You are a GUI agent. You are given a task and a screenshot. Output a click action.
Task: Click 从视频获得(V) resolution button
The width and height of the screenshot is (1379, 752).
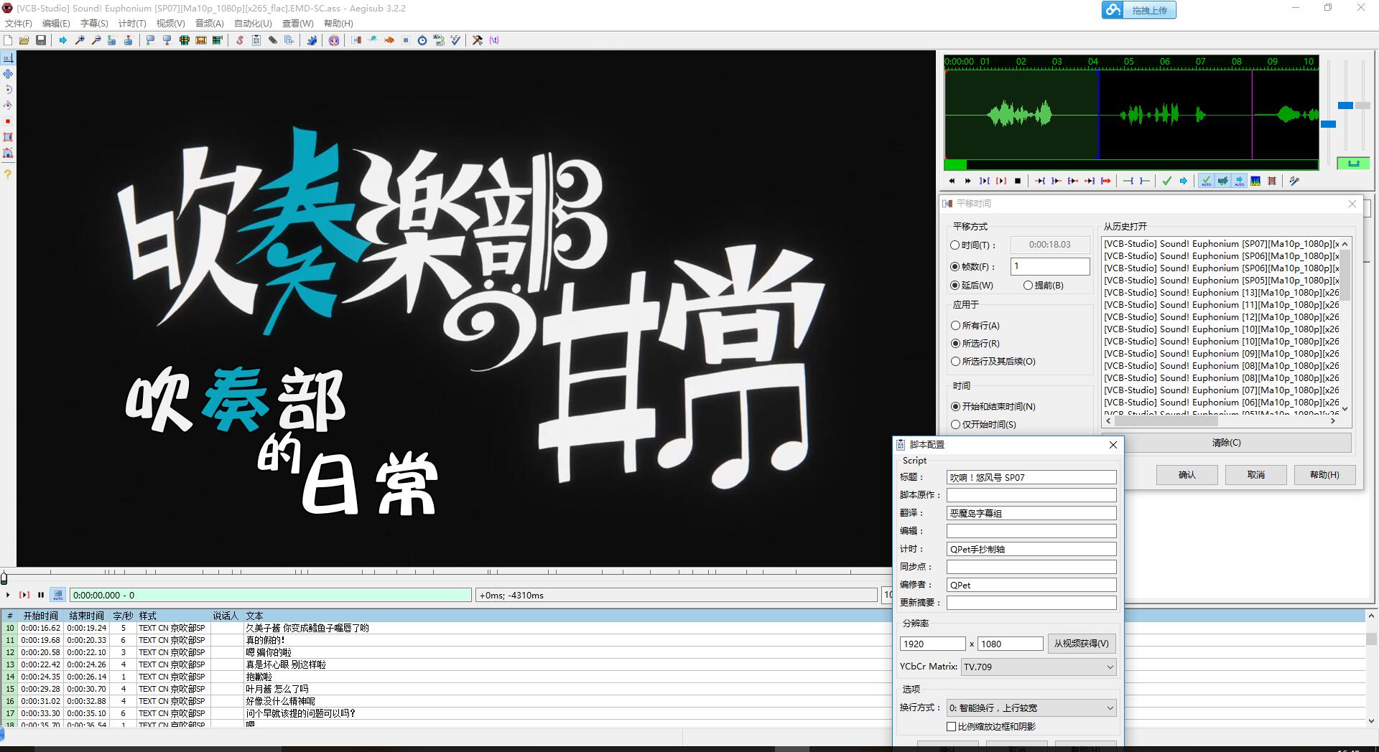click(x=1082, y=644)
